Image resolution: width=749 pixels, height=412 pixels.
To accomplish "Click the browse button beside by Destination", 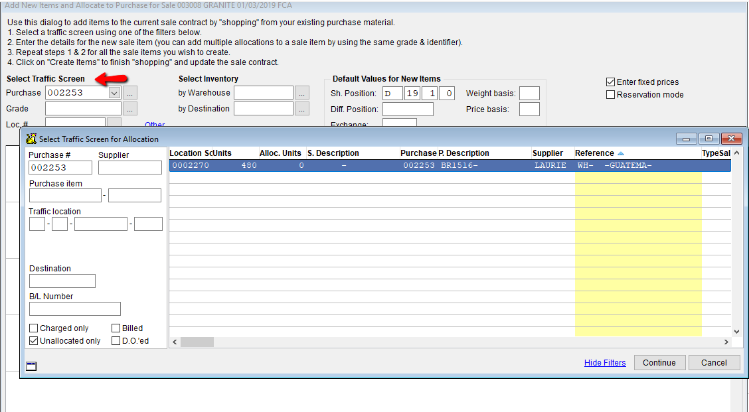I will [x=302, y=108].
